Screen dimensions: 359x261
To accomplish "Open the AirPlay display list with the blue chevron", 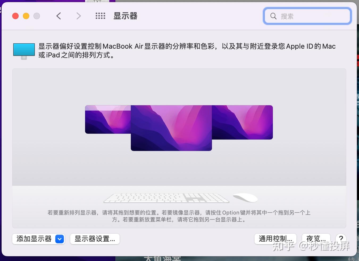I will click(60, 239).
